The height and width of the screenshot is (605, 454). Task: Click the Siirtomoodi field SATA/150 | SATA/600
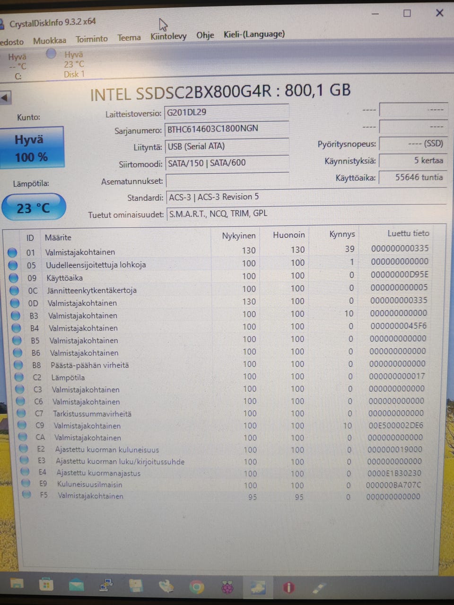227,163
